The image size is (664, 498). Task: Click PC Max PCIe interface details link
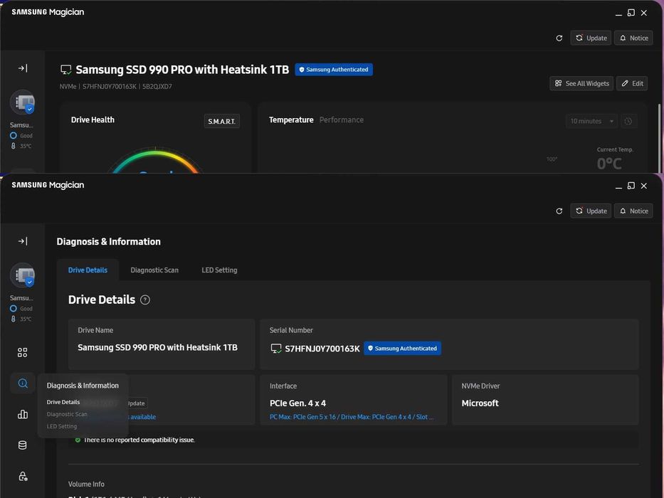352,417
